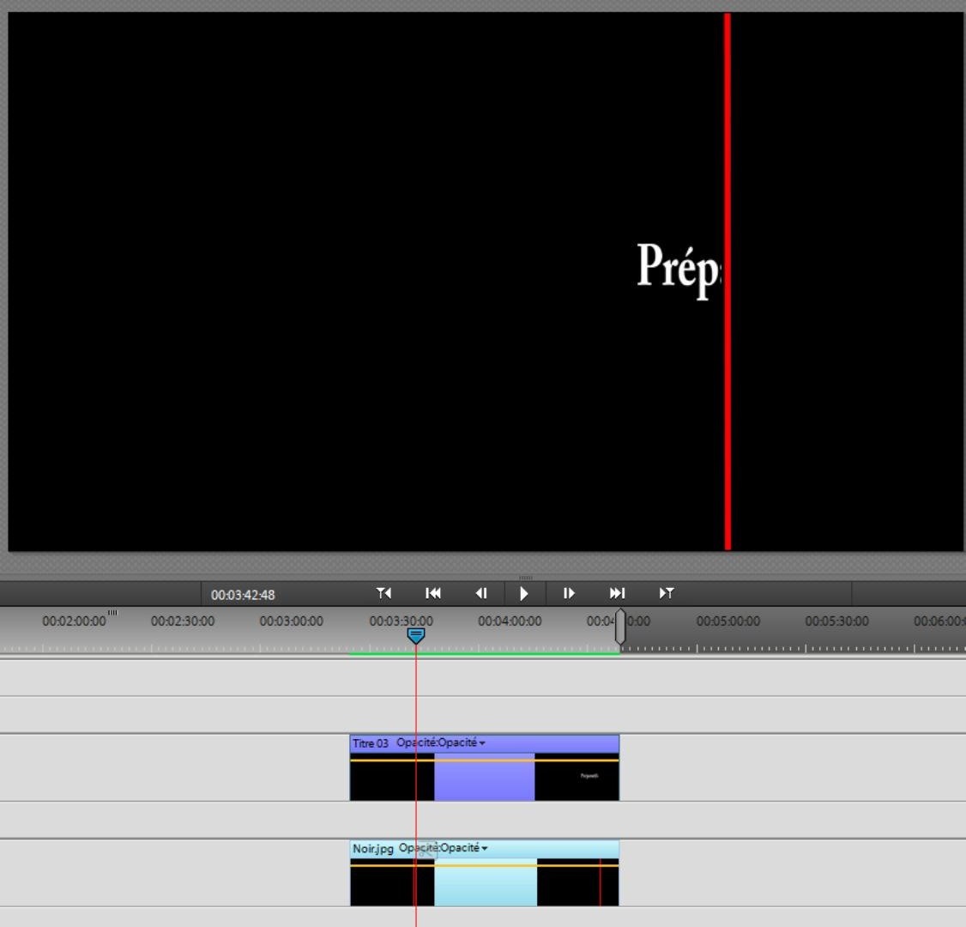
Task: Jump to the previous edit point
Action: point(383,593)
